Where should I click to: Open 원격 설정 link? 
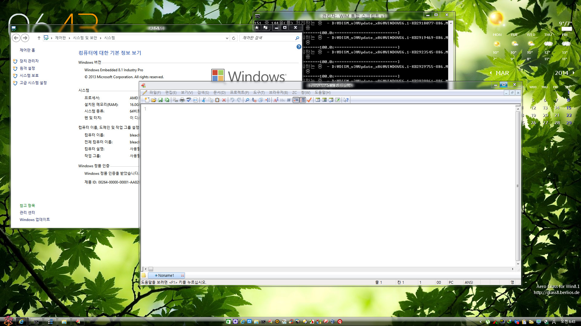pos(27,68)
